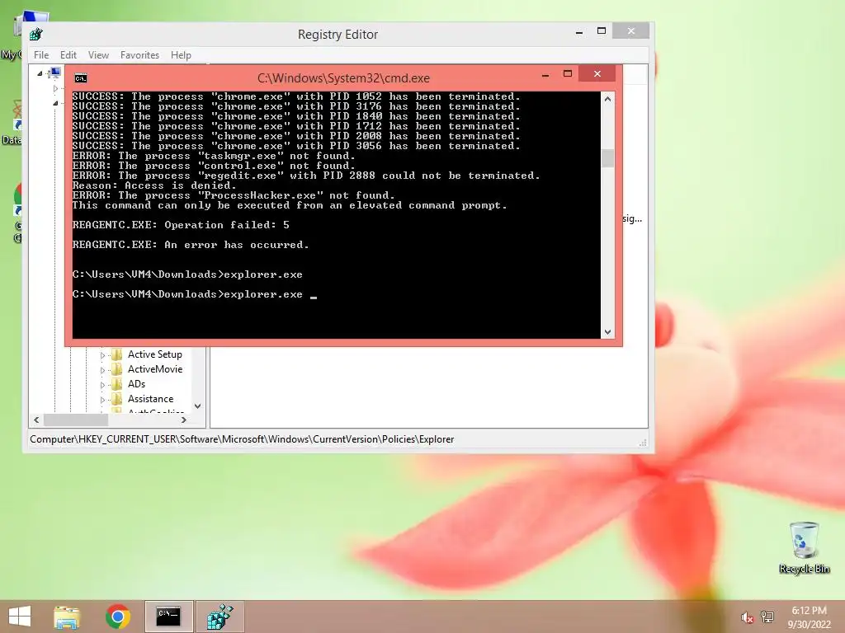Maximize the Registry Editor window
This screenshot has width=845, height=633.
(602, 31)
